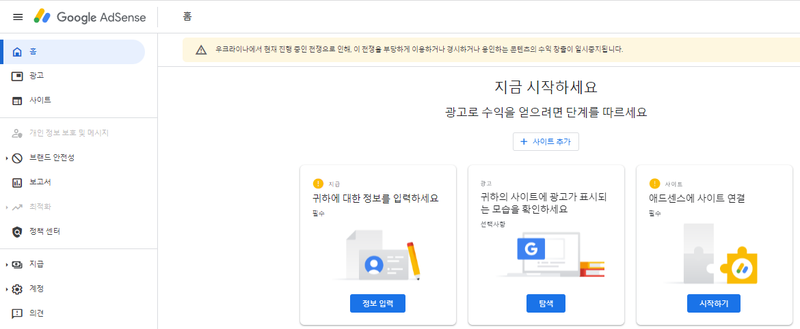This screenshot has height=329, width=800.
Task: Click the 최적화 trending arrow icon
Action: 17,208
